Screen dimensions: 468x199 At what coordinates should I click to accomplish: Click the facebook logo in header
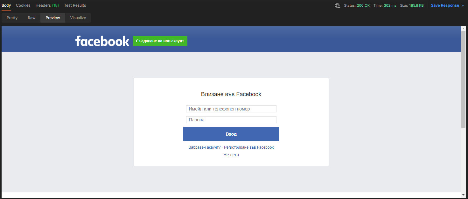coord(102,41)
